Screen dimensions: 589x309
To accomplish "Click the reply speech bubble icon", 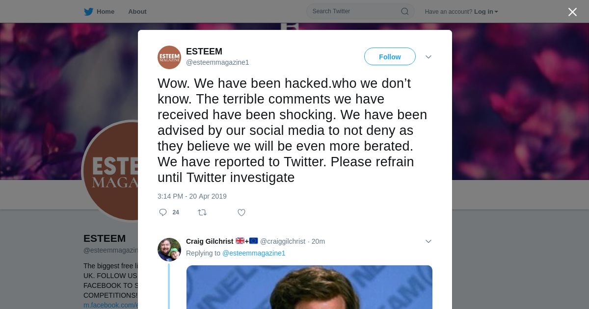I will tap(163, 212).
